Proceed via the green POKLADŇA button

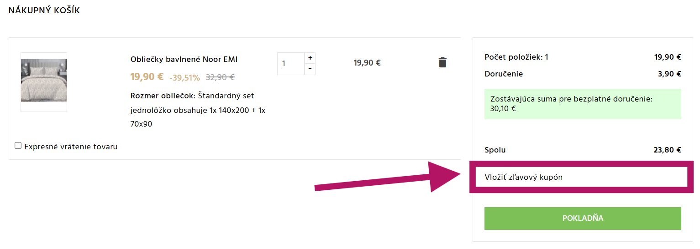583,219
